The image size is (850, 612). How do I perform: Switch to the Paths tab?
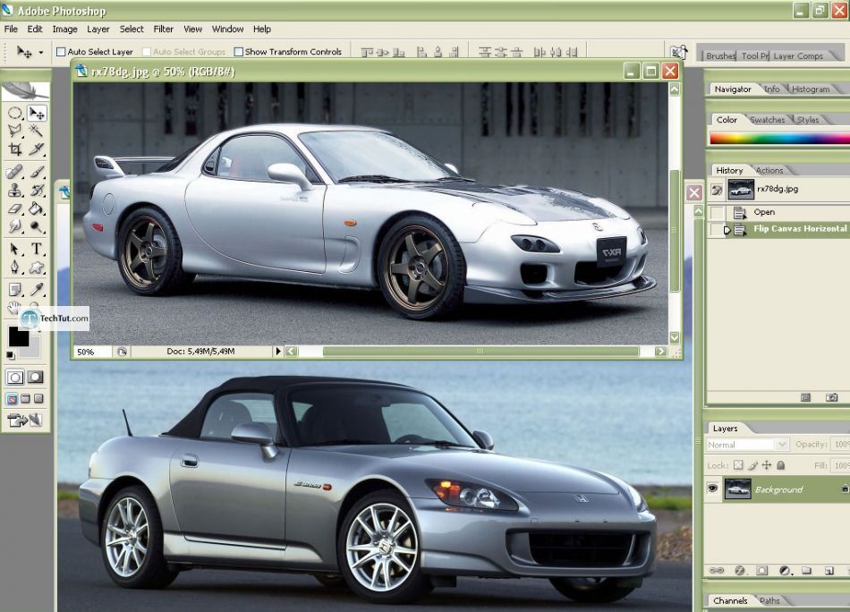(x=769, y=600)
